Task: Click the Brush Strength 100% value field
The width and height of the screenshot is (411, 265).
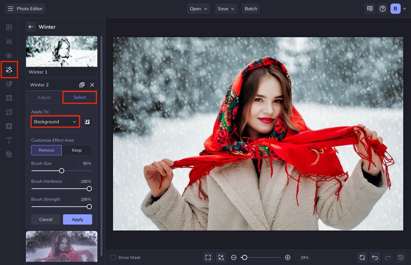Action: coord(85,199)
